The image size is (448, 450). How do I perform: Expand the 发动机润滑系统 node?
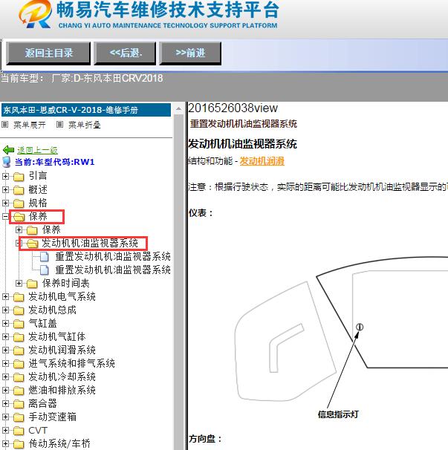tap(5, 350)
